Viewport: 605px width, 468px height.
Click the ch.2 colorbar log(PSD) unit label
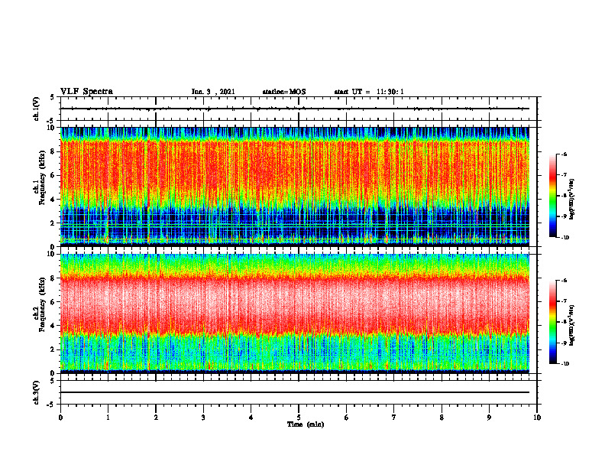point(572,325)
